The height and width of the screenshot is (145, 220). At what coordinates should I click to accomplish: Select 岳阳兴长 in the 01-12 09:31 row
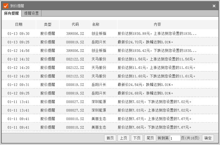[x=99, y=85]
